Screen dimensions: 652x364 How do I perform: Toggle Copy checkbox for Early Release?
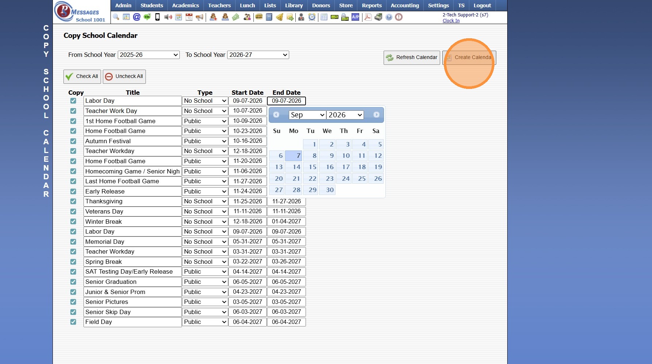73,191
